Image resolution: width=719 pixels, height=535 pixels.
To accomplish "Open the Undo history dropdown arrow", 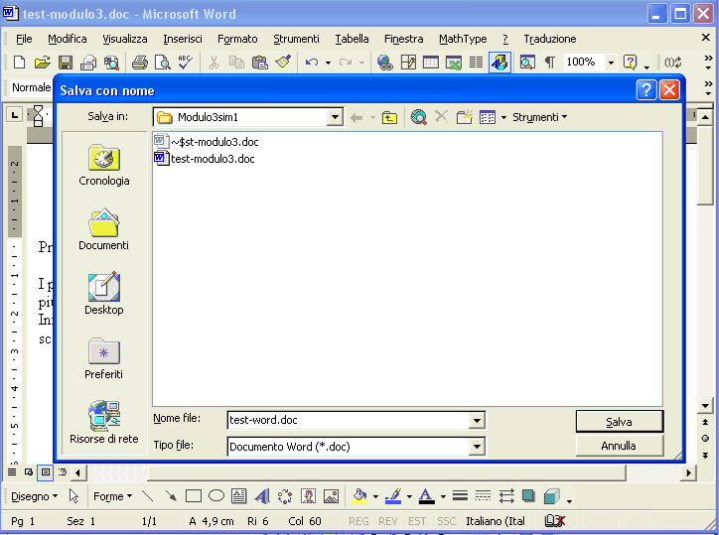I will pos(328,63).
